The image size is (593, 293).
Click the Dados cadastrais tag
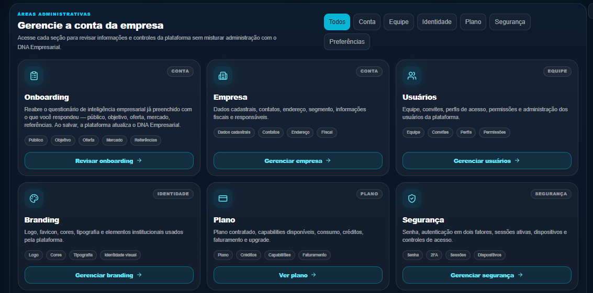point(234,133)
